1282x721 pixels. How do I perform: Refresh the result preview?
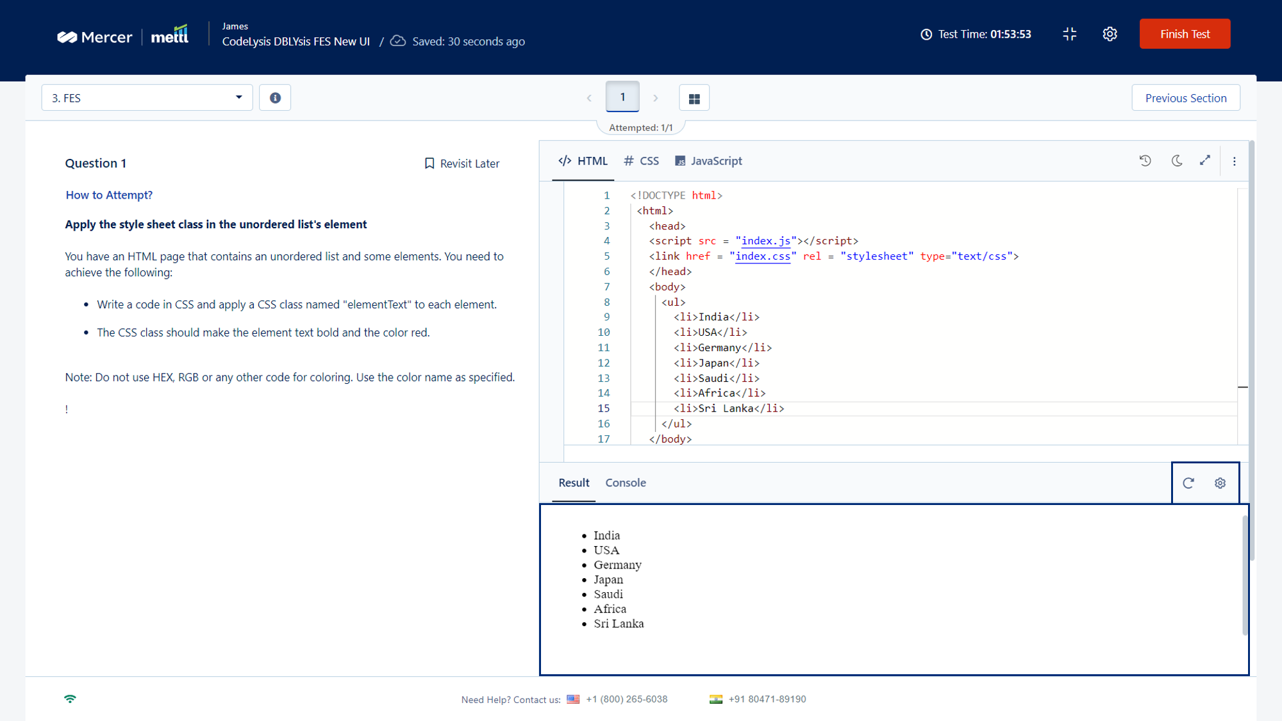[1188, 483]
